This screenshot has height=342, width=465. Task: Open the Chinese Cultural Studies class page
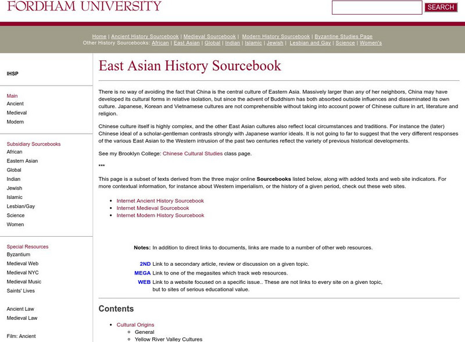pos(192,155)
